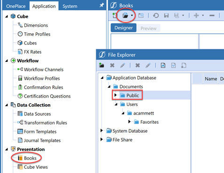224x173 pixels.
Task: Click the second pencil edit icon in File Explorer
Action: pos(148,65)
